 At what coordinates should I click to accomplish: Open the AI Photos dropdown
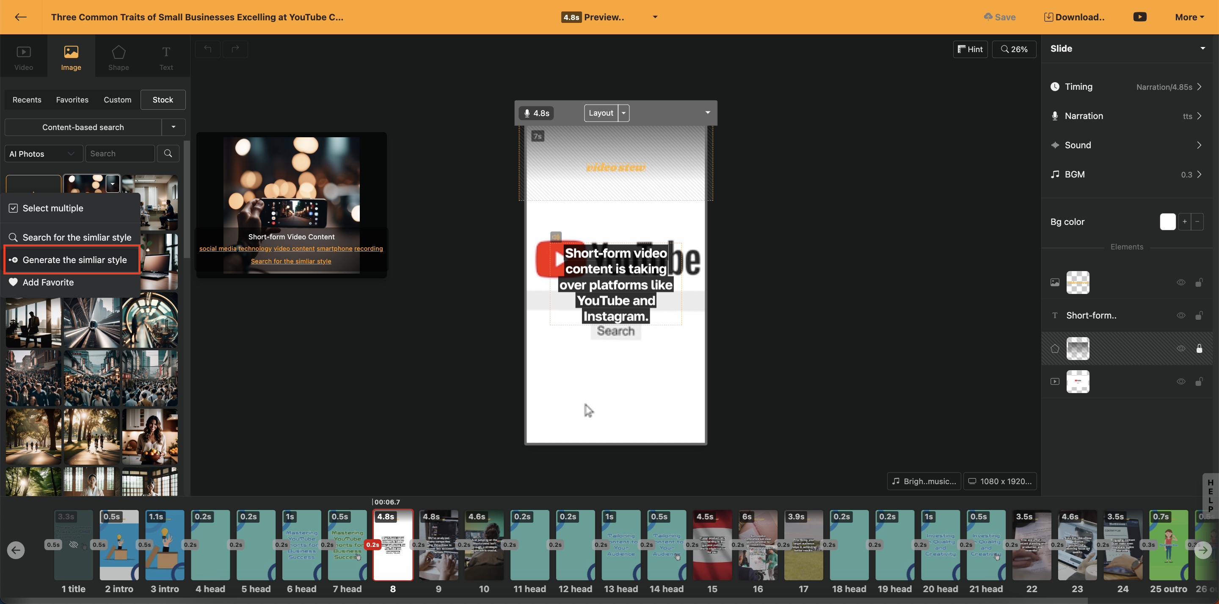coord(43,153)
